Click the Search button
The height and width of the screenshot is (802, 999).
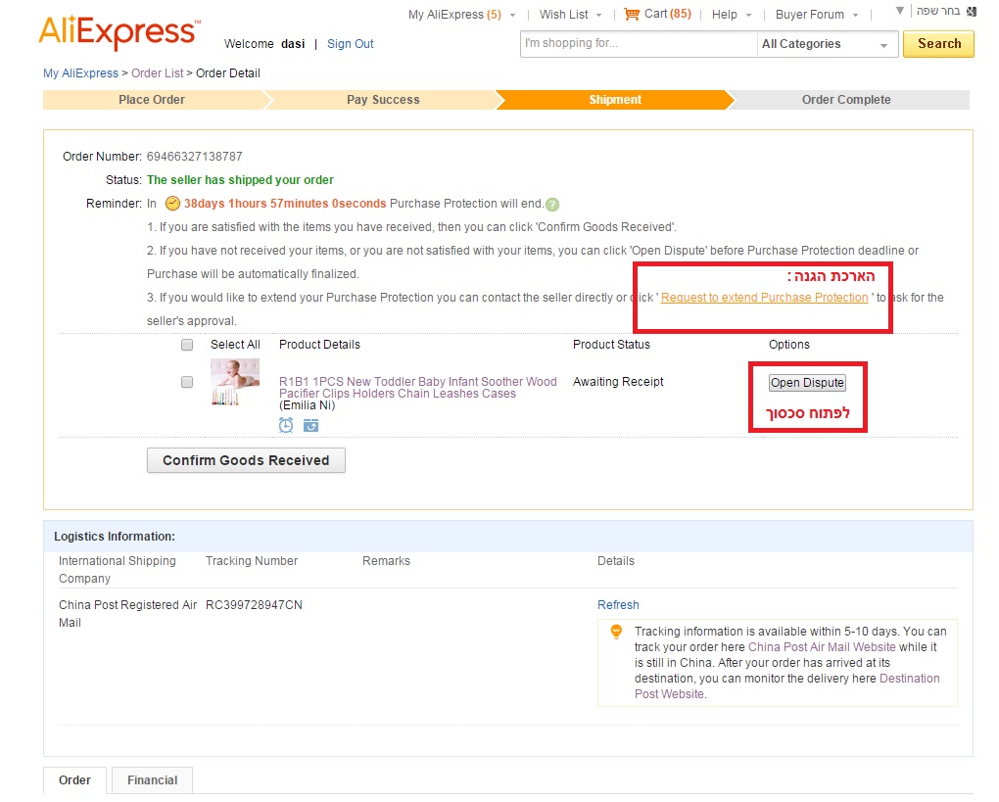point(938,44)
